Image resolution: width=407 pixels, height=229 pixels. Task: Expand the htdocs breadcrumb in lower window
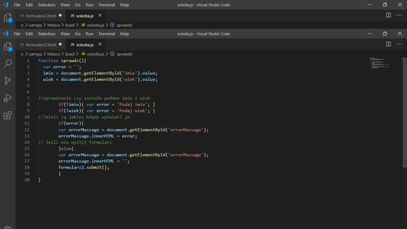[x=54, y=54]
